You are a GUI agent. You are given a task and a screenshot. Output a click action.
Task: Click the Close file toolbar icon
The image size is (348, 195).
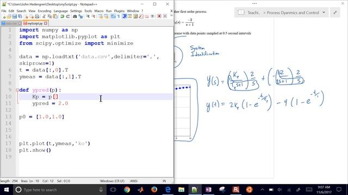click(x=26, y=16)
